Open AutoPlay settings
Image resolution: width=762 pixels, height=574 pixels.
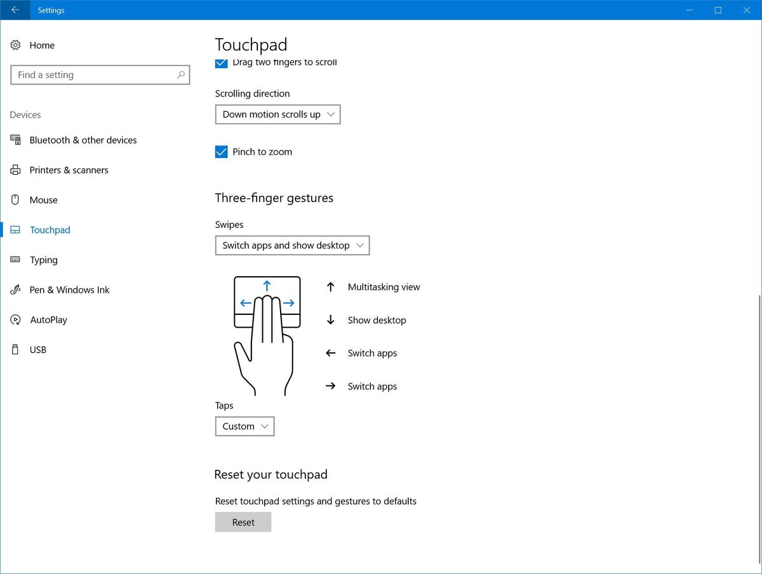click(48, 319)
